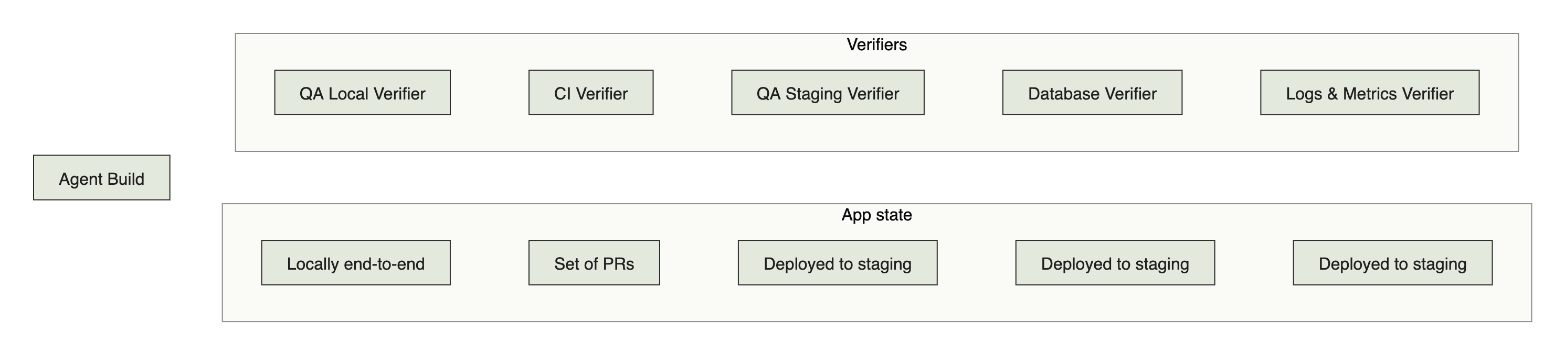The image size is (1565, 355).
Task: Select the Database Verifier node
Action: point(1092,93)
